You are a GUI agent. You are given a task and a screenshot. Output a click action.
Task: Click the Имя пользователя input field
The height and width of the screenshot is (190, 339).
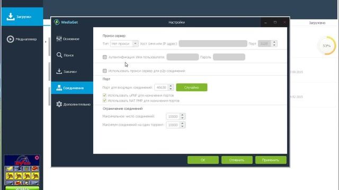pyautogui.click(x=183, y=57)
